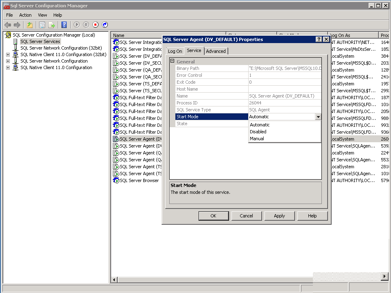Open the View menu
Screen dimensions: 391x293
coord(42,15)
